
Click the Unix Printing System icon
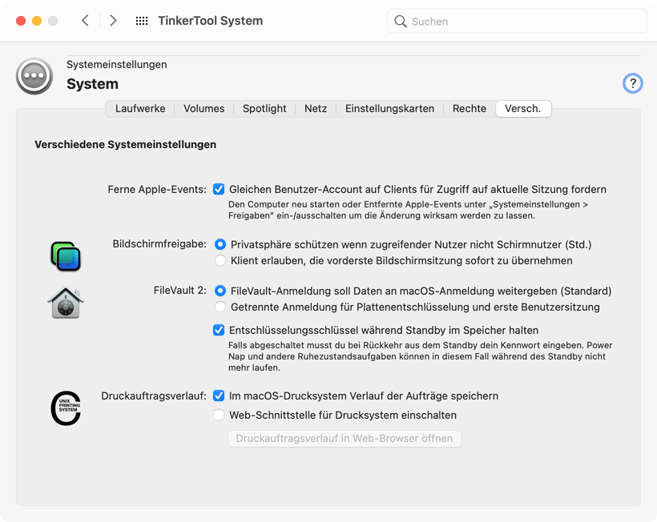click(x=66, y=408)
